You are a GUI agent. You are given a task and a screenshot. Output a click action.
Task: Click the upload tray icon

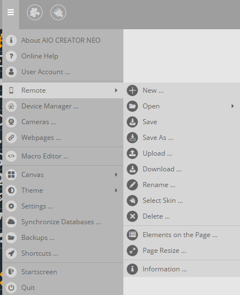click(x=132, y=153)
